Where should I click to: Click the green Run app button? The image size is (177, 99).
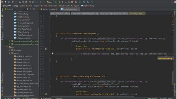tap(56, 2)
